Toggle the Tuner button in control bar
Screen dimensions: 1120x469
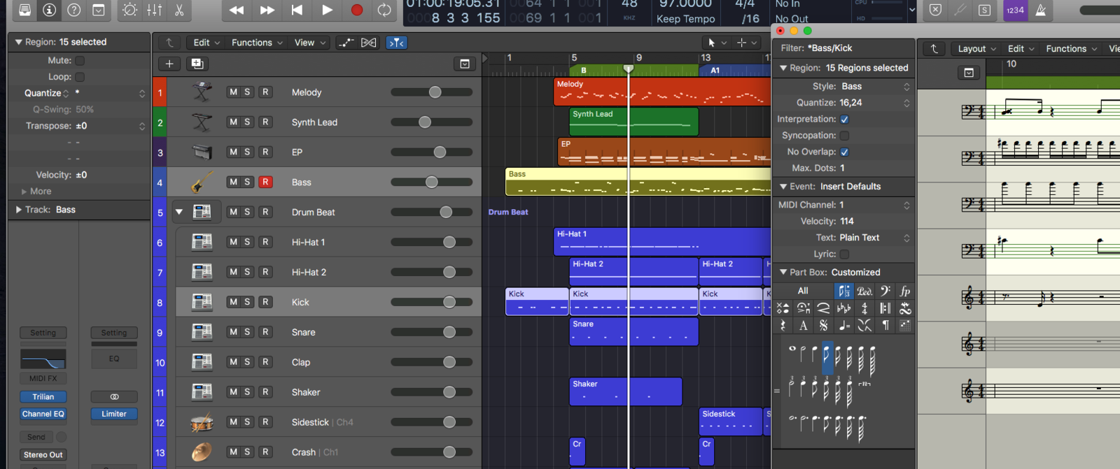coord(960,10)
